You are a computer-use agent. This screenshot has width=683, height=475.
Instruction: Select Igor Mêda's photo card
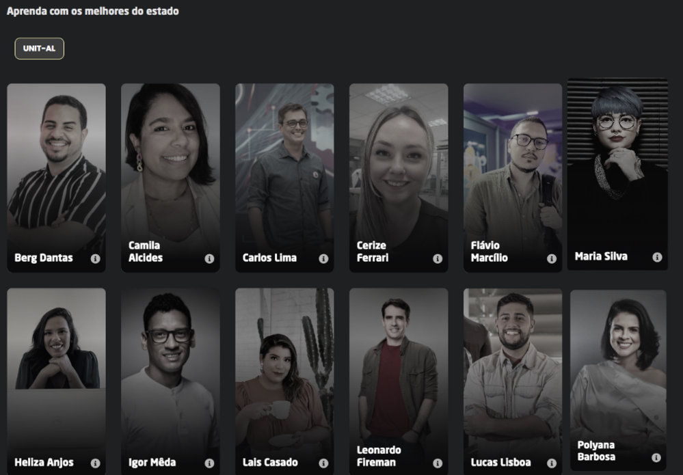(170, 381)
